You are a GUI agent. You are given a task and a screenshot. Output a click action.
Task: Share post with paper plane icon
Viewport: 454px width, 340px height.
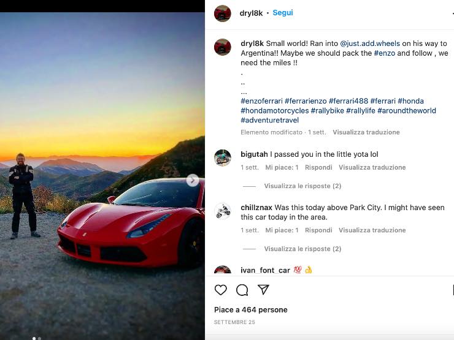click(263, 290)
